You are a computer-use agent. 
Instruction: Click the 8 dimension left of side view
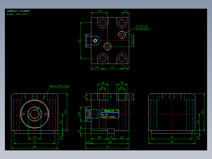(x=79, y=131)
